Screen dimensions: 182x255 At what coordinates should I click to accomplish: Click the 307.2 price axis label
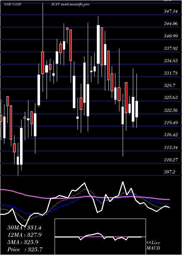coord(170,172)
